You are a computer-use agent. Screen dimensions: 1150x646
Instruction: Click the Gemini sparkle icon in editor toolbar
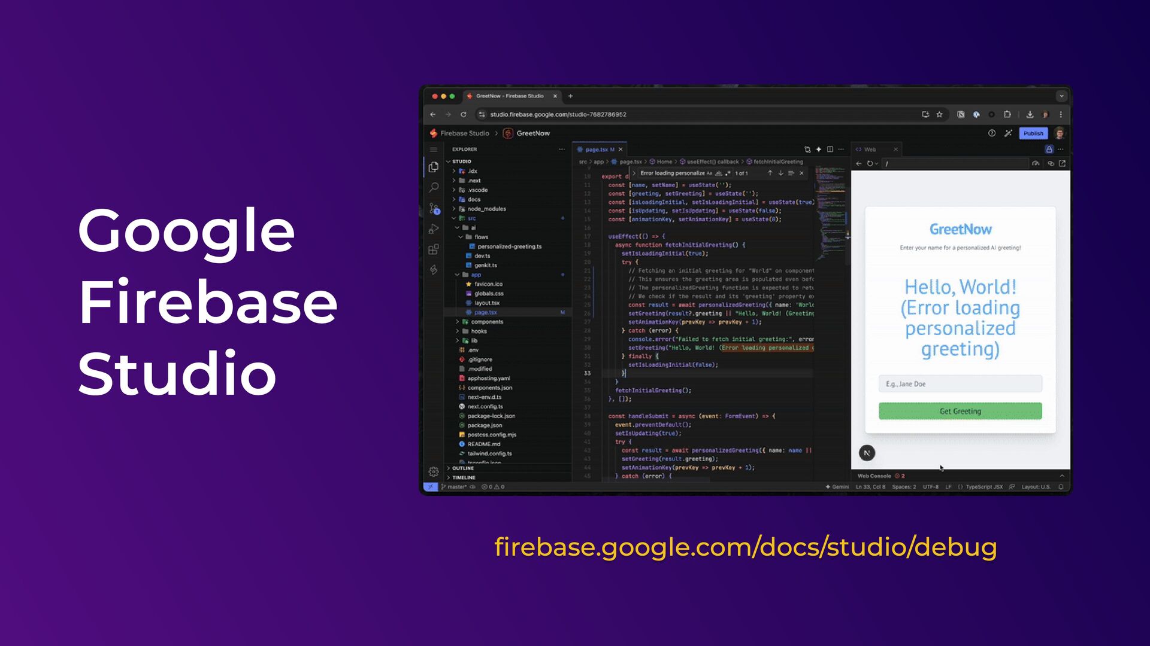(819, 150)
